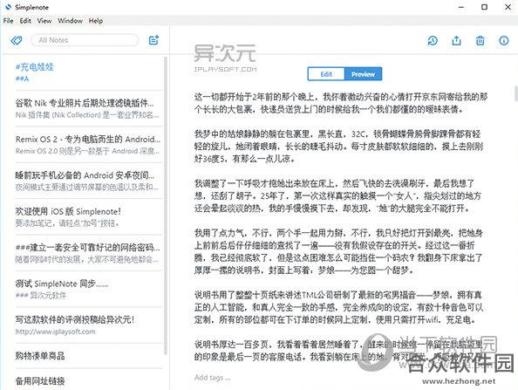
Task: Open the Edit menu
Action: [x=25, y=21]
